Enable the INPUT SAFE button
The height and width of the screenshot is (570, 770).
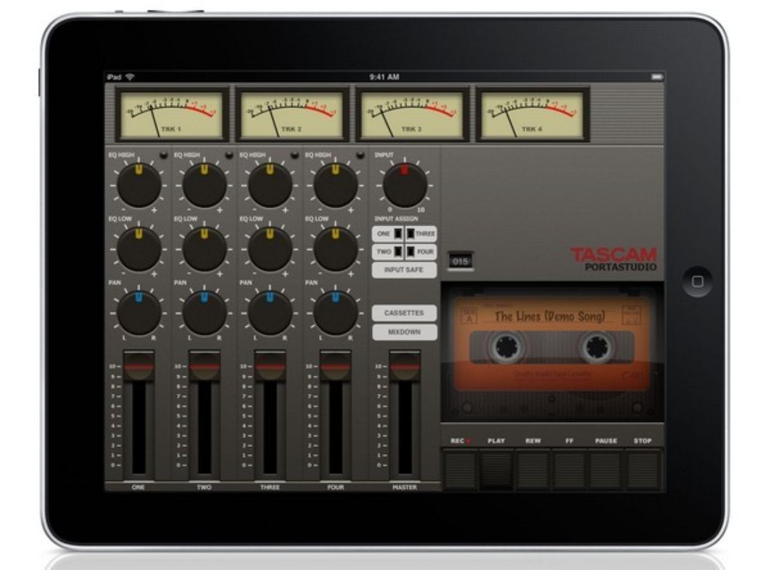(404, 270)
